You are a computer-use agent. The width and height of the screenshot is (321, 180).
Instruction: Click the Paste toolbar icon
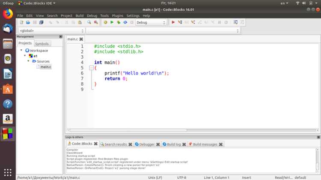[x=80, y=22]
